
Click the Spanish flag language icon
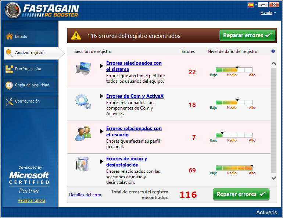click(251, 5)
